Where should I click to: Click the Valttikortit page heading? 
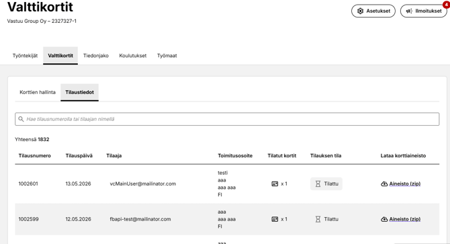[x=40, y=7]
